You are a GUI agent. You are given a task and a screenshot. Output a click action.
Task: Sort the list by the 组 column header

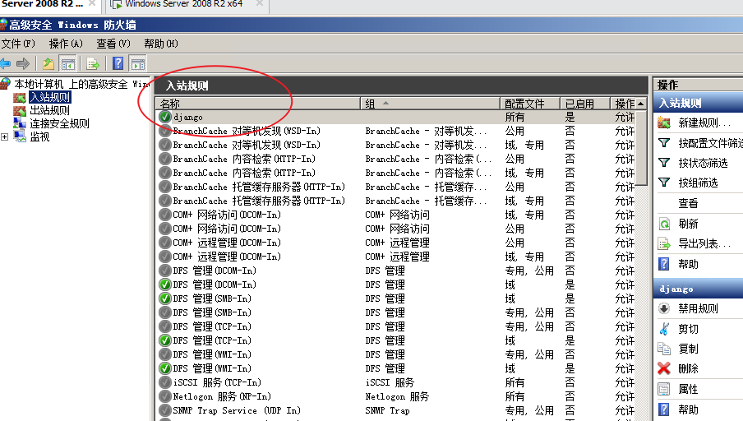pos(429,104)
